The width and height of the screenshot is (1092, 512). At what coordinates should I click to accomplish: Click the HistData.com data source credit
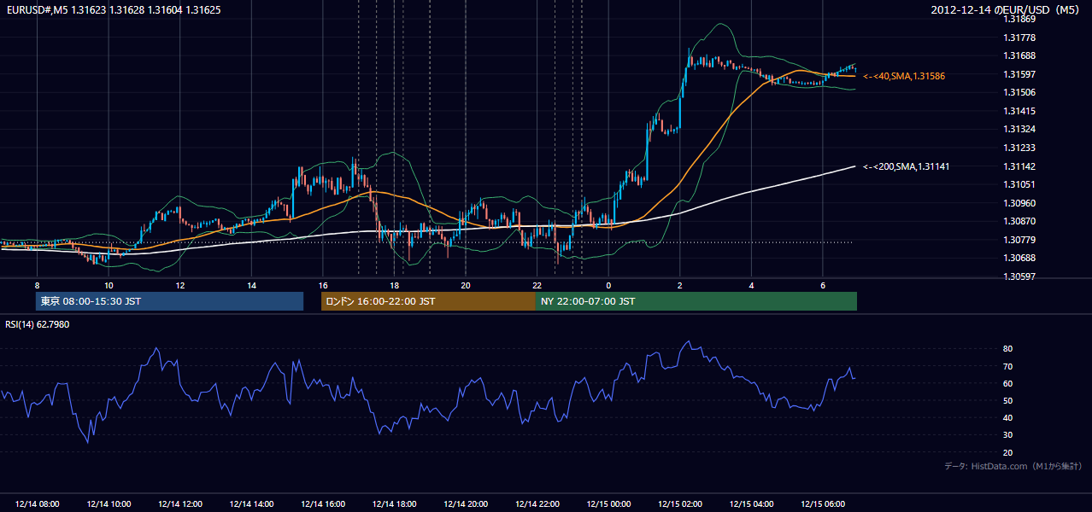point(1013,466)
